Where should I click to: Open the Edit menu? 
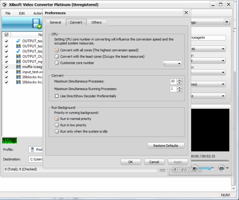[22, 13]
